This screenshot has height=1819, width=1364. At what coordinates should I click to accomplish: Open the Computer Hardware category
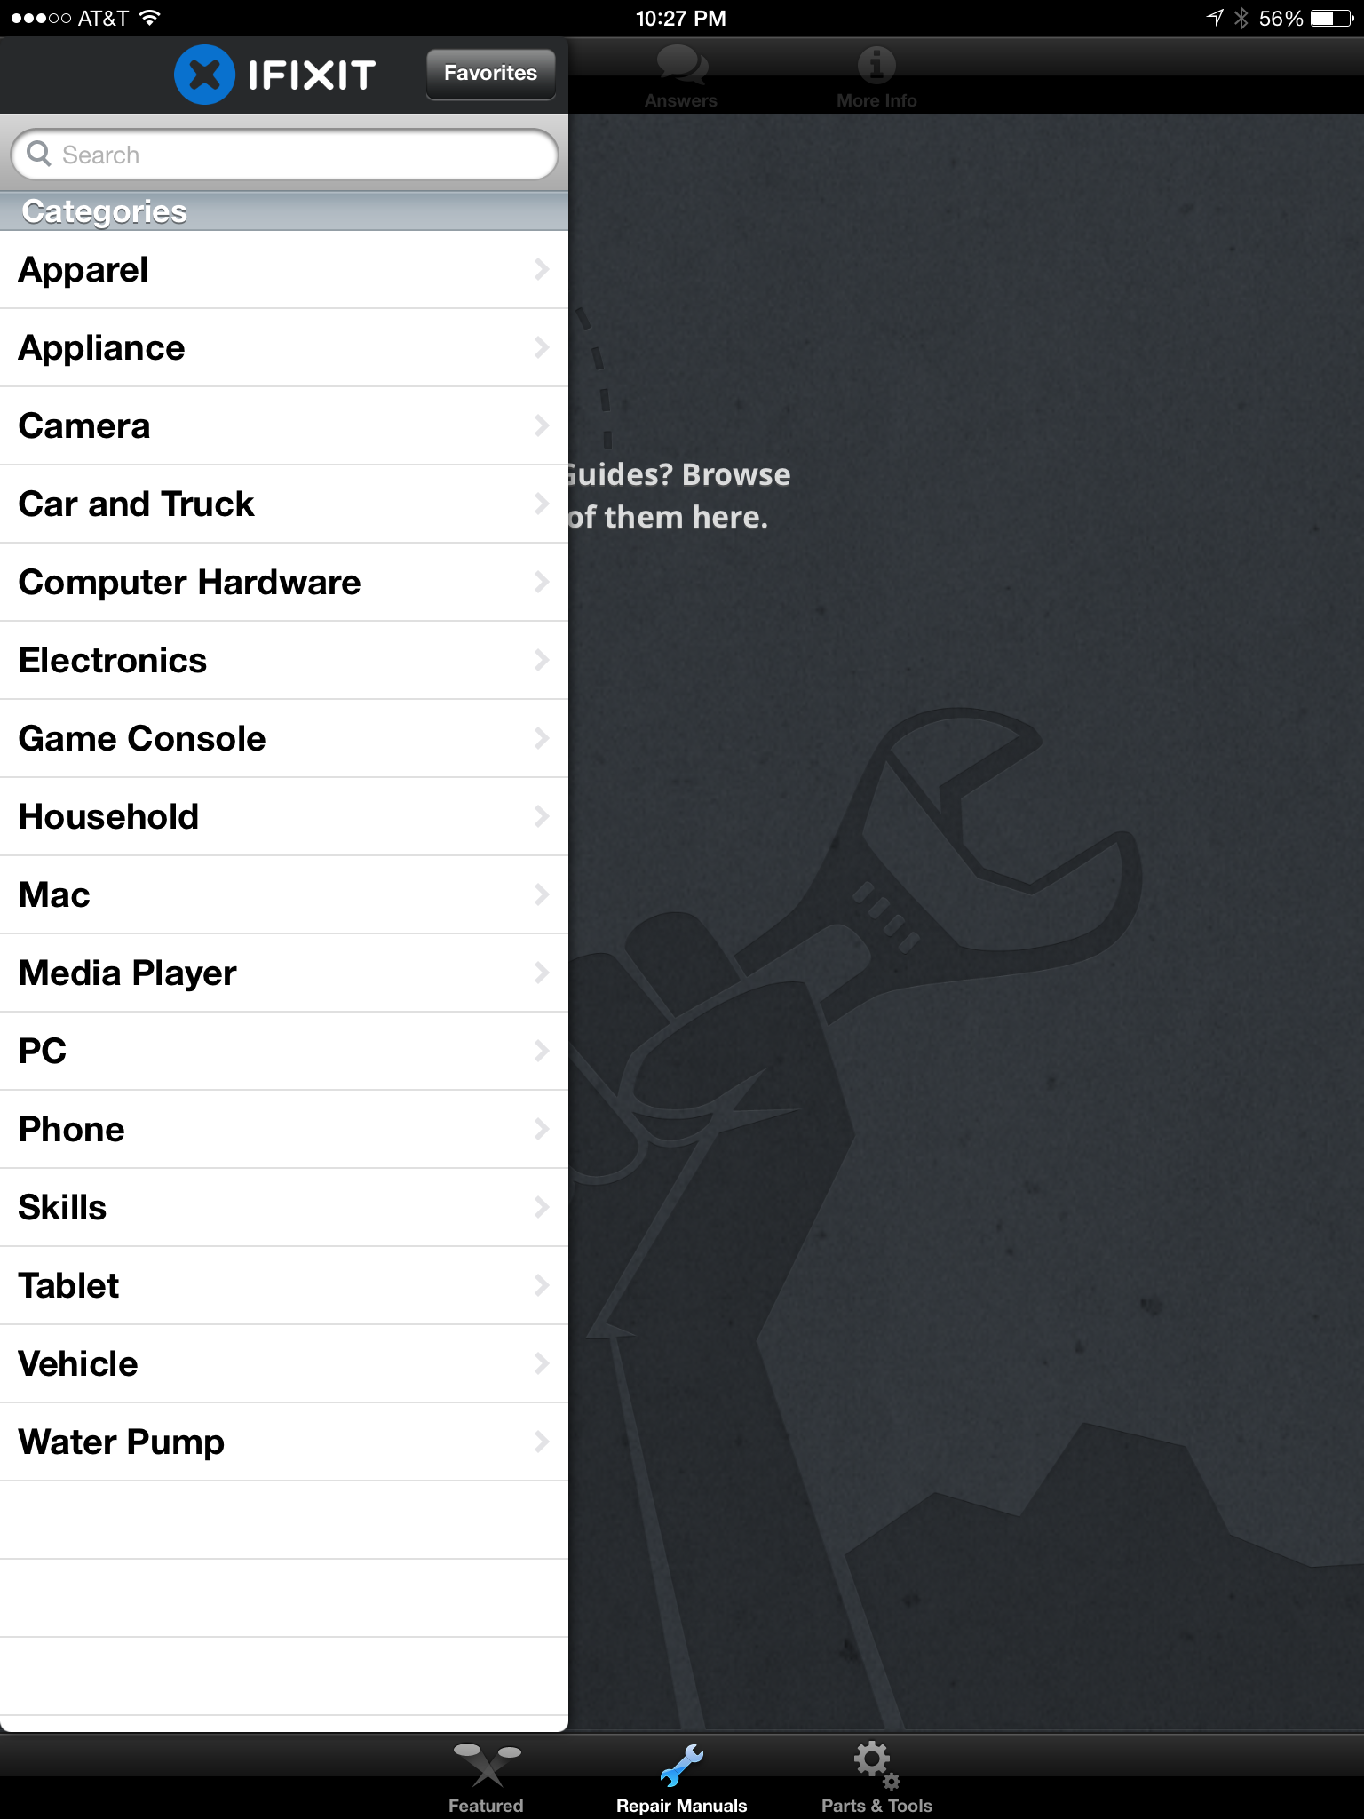click(284, 583)
